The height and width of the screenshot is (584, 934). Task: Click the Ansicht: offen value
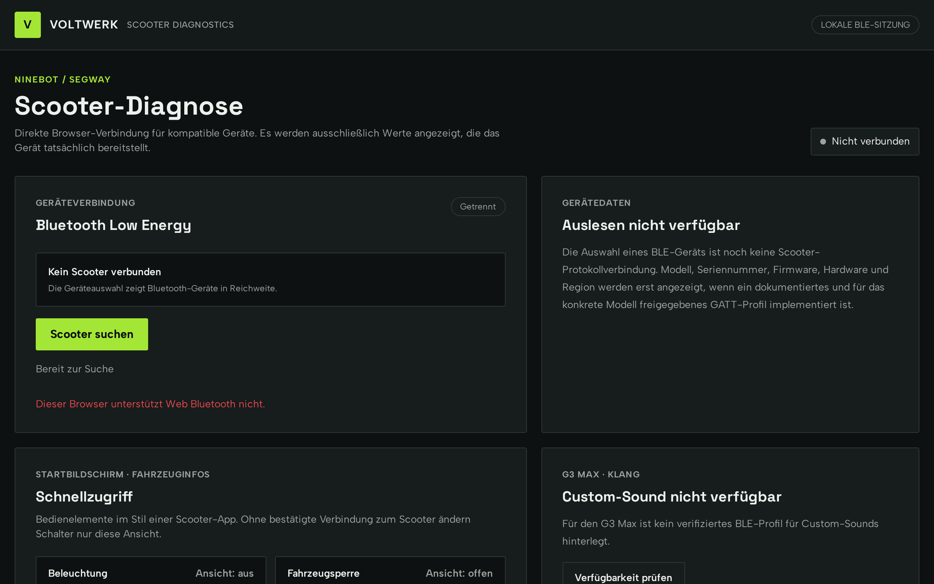(459, 573)
